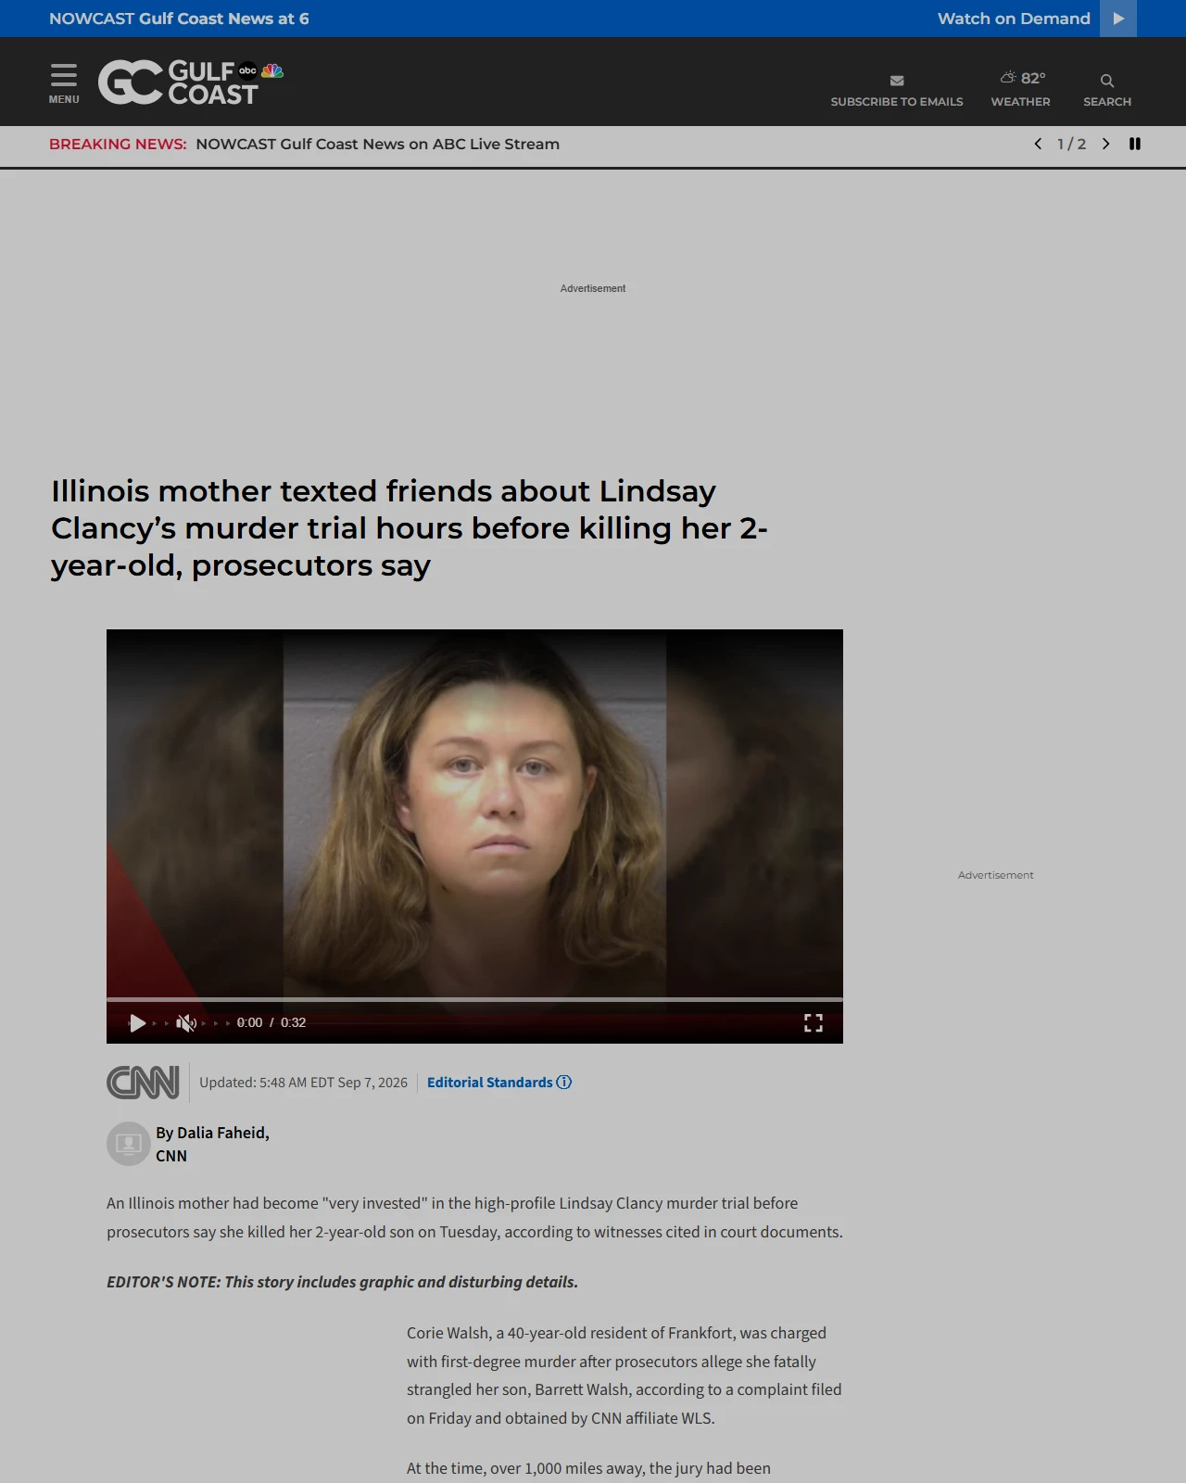Show previous breaking news item

(x=1038, y=144)
